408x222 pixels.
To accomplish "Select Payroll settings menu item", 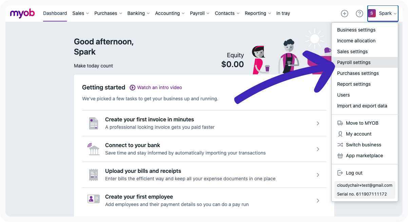I will coord(354,62).
